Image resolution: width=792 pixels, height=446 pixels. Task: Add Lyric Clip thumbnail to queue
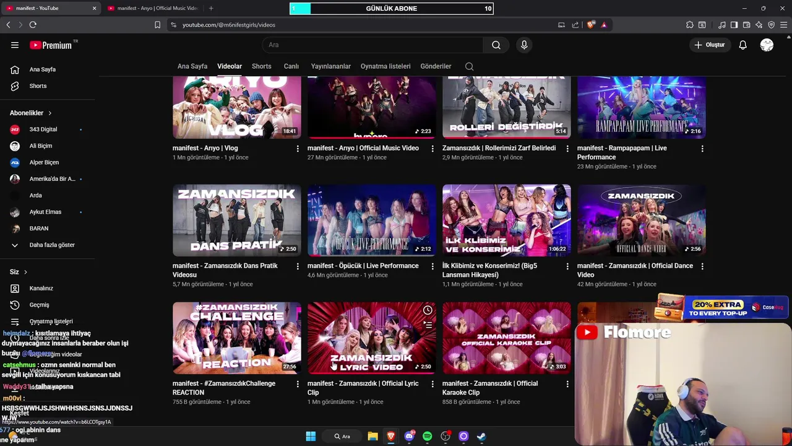click(x=428, y=324)
